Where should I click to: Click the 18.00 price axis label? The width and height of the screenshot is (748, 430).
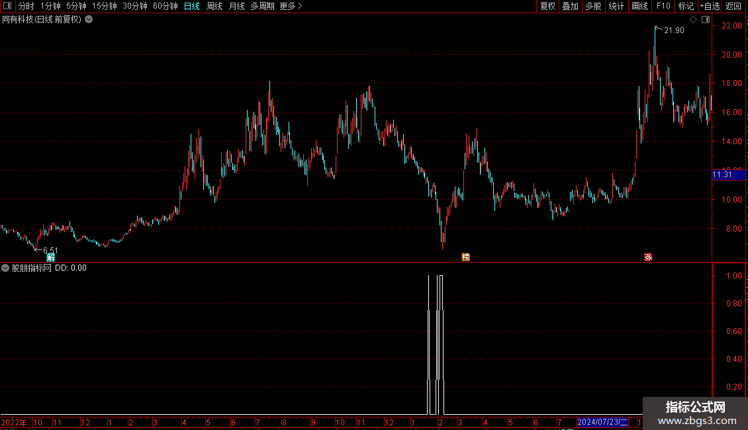[x=731, y=83]
